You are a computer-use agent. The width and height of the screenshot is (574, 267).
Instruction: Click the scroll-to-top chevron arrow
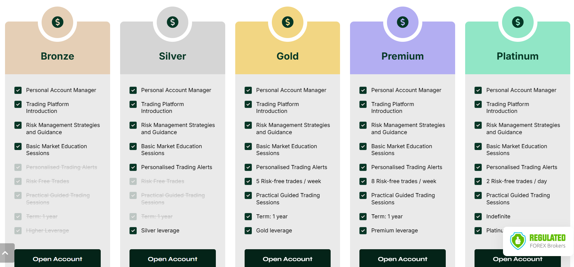pos(5,253)
